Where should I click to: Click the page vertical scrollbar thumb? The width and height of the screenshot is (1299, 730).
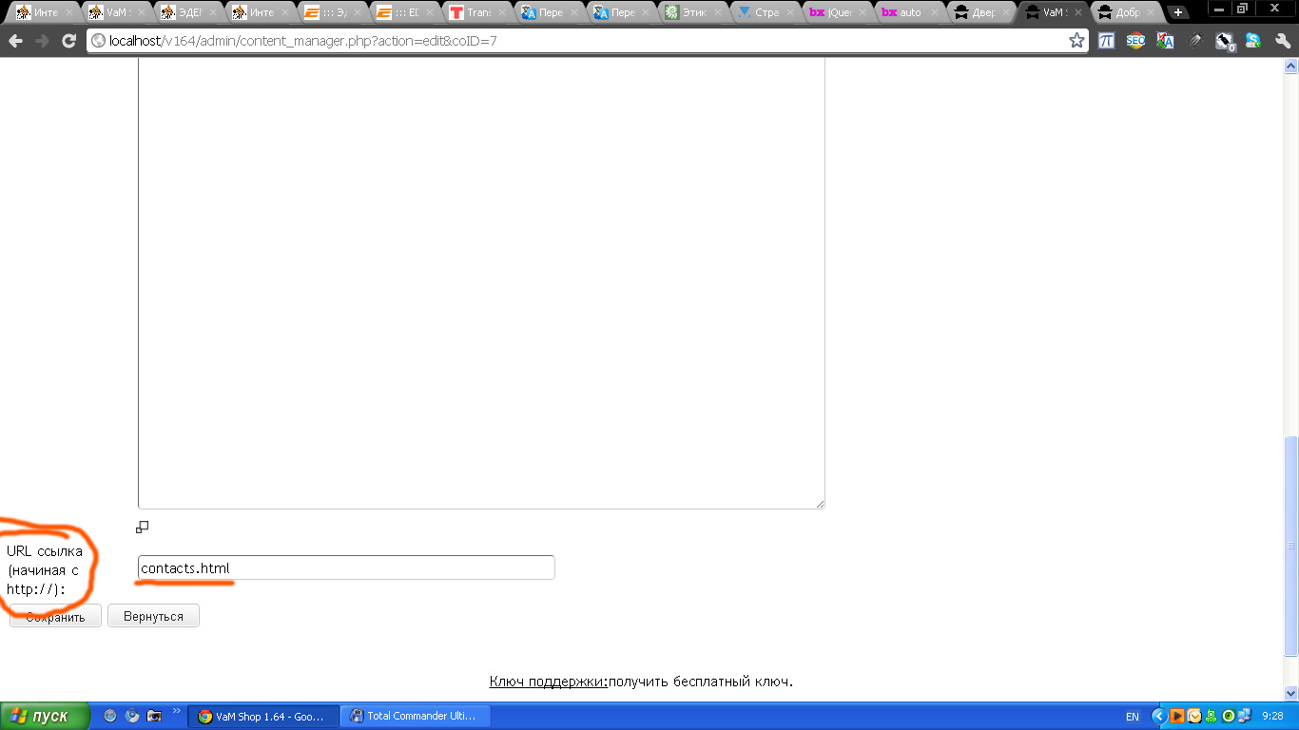[1290, 545]
